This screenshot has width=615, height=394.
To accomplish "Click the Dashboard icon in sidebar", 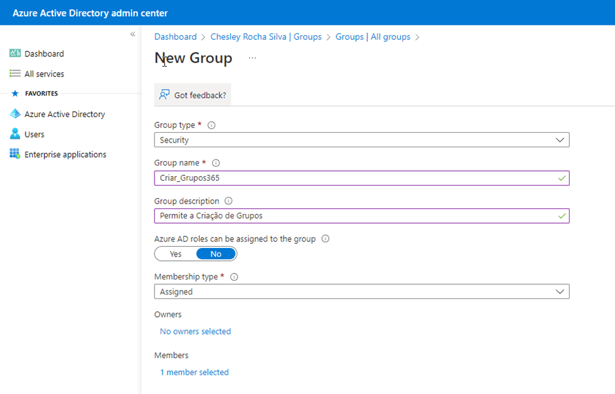I will point(15,54).
